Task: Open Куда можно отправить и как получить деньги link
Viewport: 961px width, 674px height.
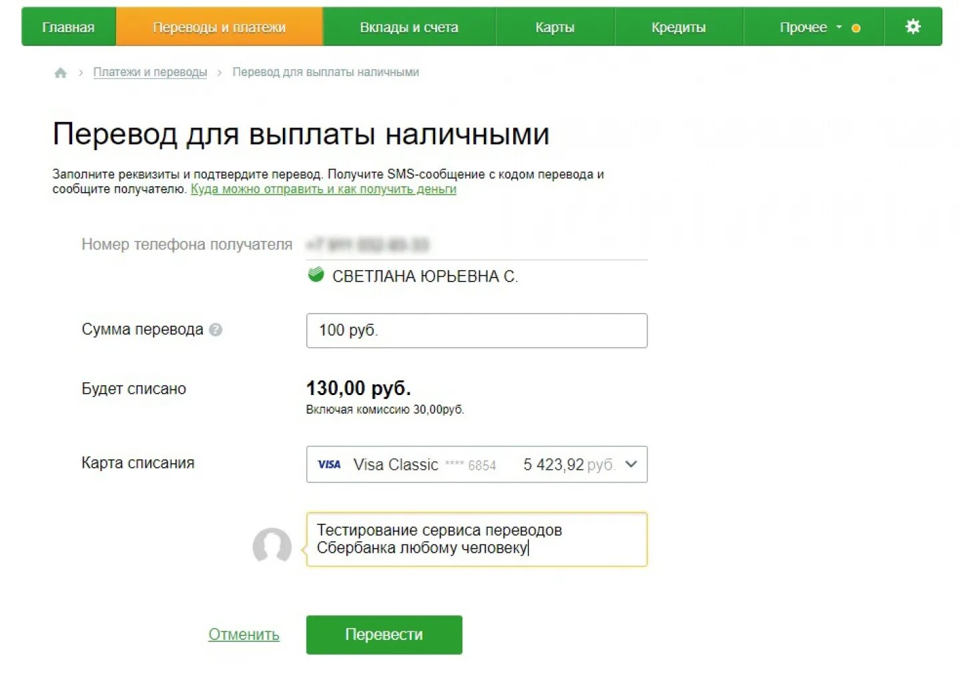Action: pyautogui.click(x=323, y=190)
